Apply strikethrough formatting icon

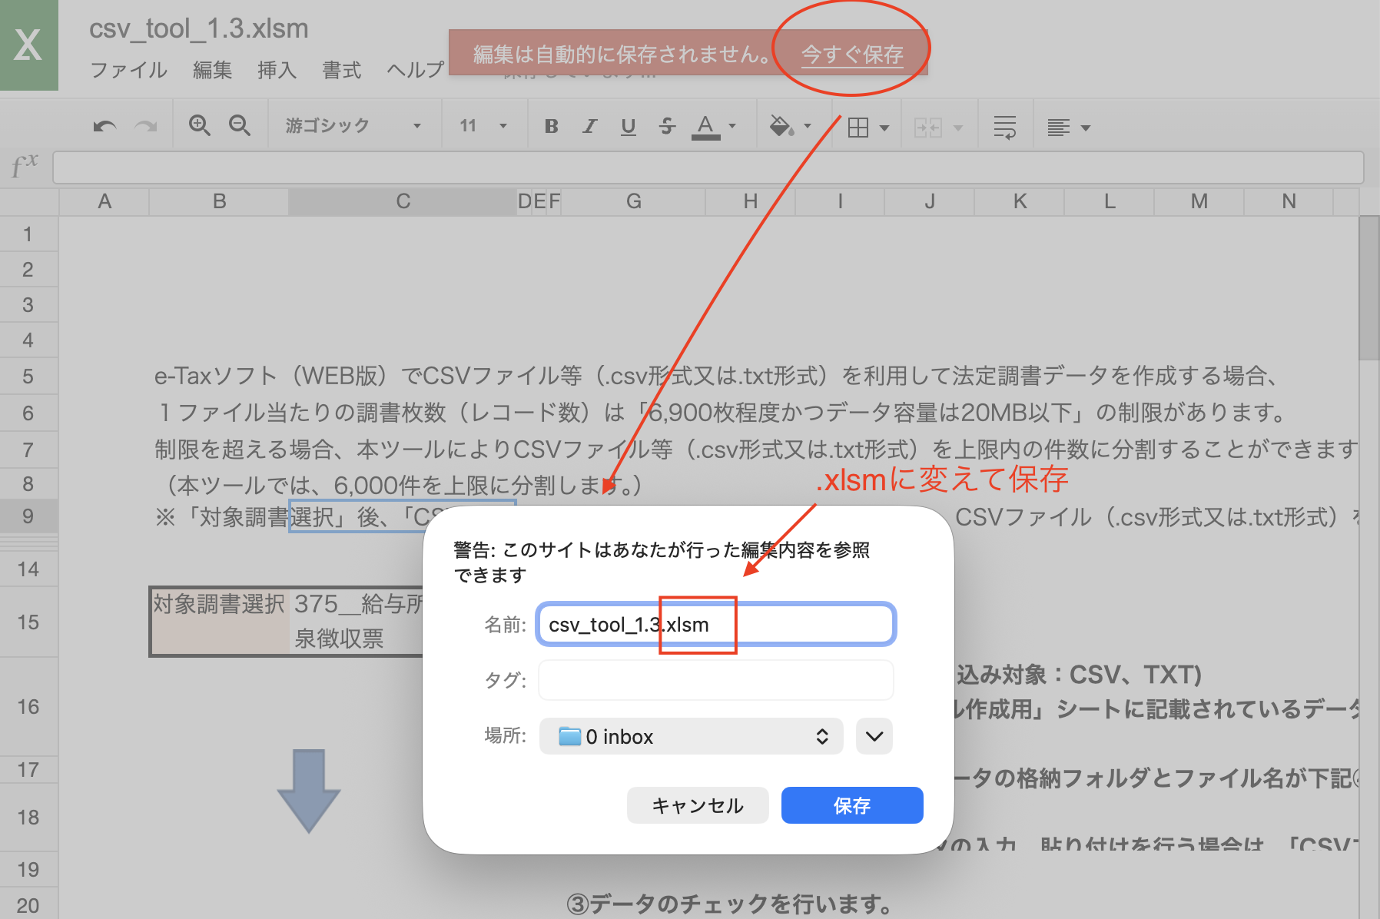667,126
